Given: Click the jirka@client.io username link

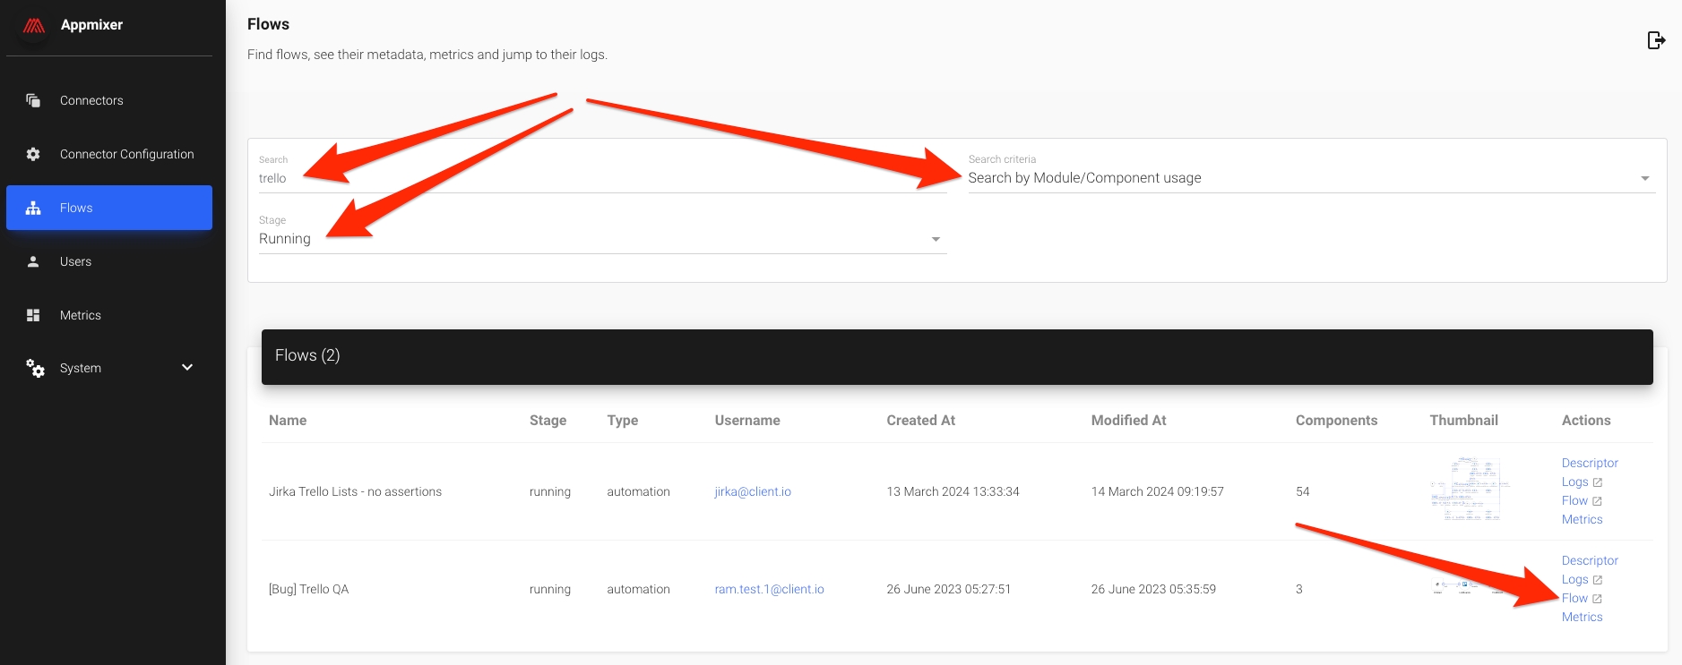Looking at the screenshot, I should click(752, 491).
